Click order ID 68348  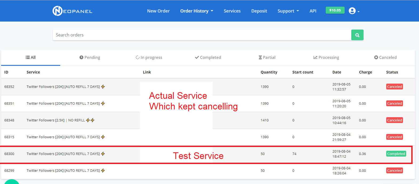tap(9, 120)
